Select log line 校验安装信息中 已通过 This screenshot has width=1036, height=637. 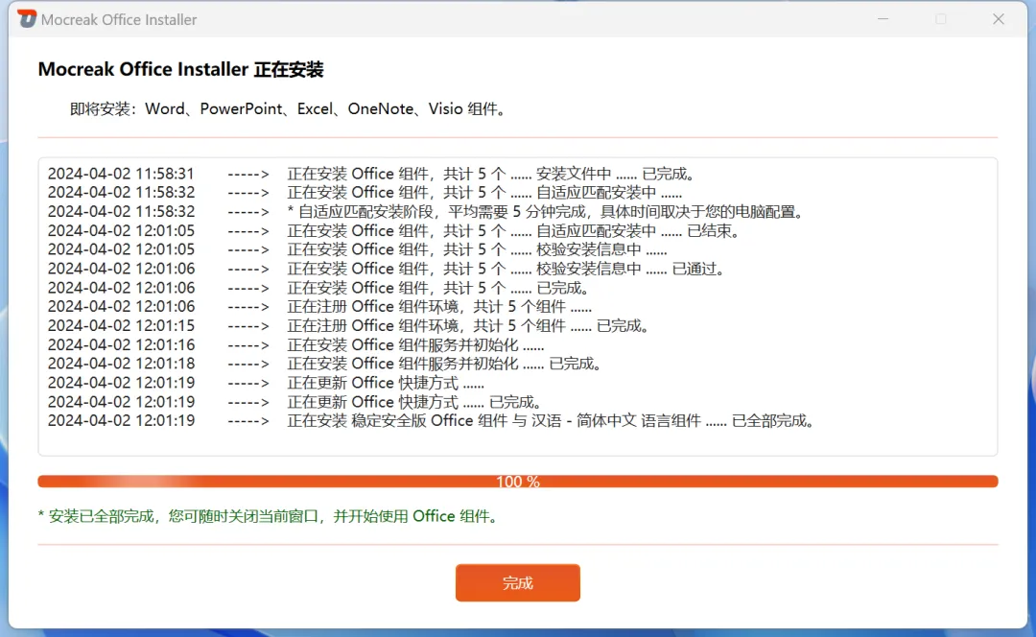coord(388,269)
